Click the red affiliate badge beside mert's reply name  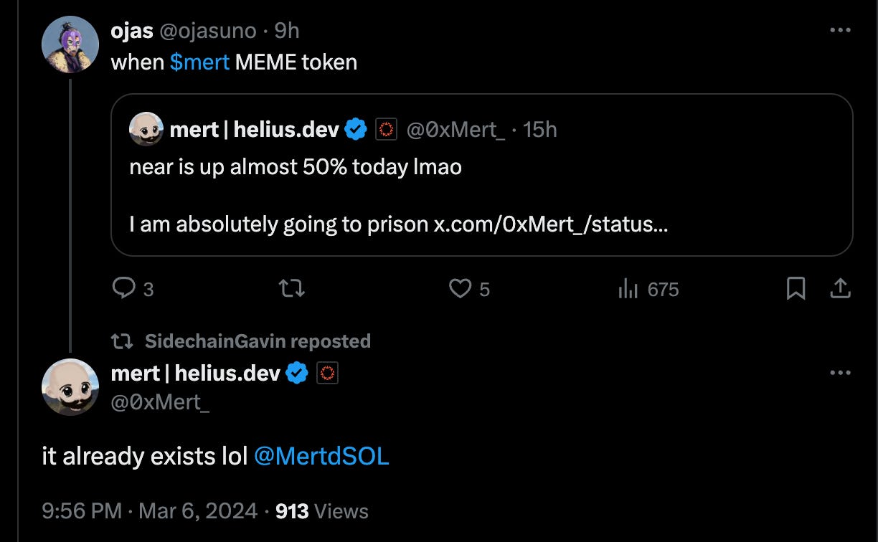pos(327,374)
